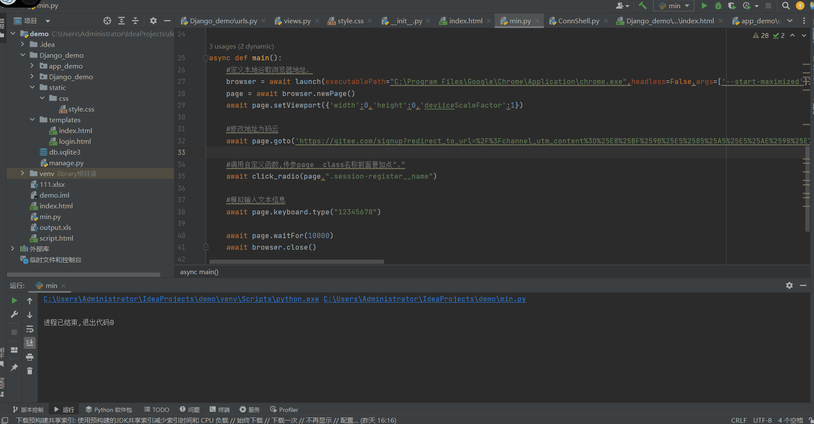Print the console output

point(30,357)
